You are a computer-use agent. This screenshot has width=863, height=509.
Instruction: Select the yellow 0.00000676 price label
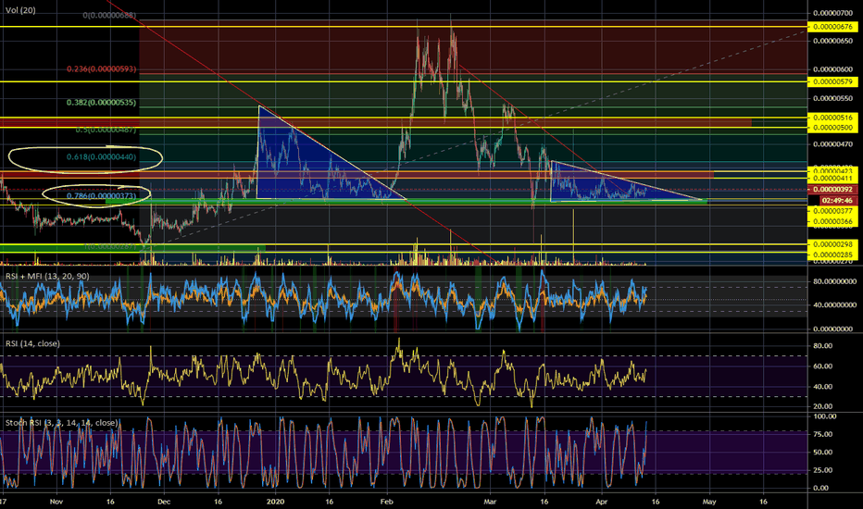832,27
